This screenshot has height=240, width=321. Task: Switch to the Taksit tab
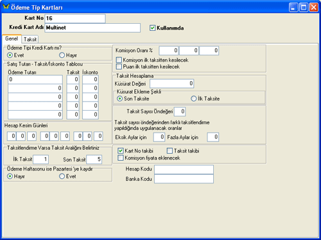pyautogui.click(x=30, y=39)
